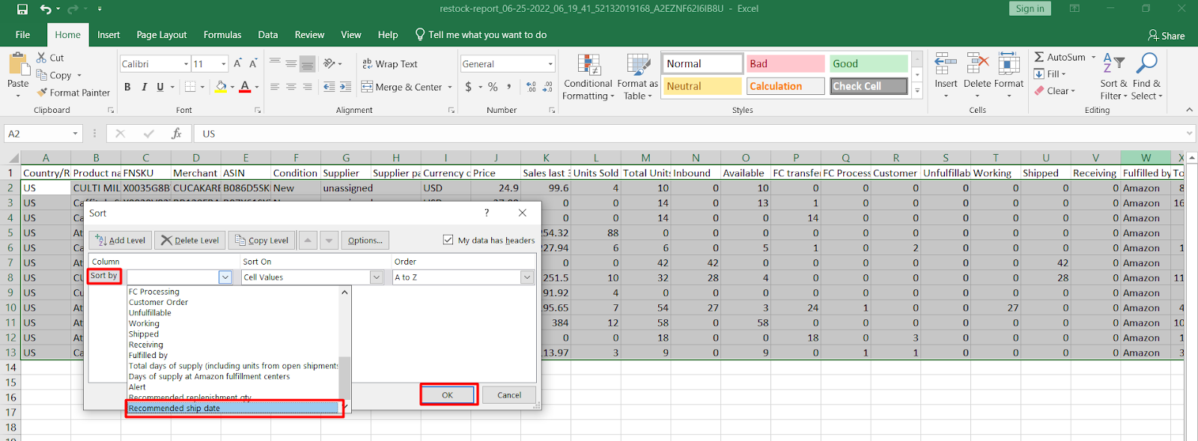This screenshot has width=1198, height=441.
Task: Click Add Level in Sort dialog
Action: click(120, 240)
